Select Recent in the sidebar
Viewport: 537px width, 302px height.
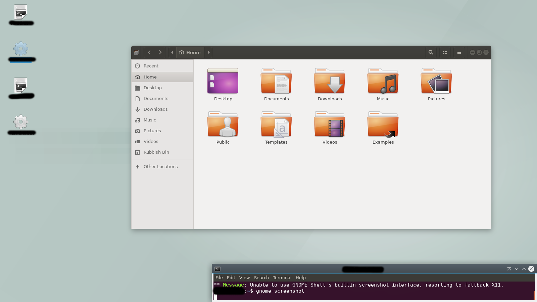tap(162, 66)
